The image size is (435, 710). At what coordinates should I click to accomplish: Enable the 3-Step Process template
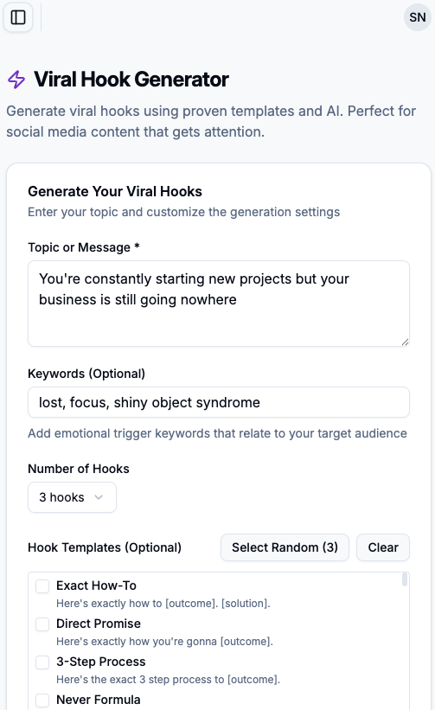pyautogui.click(x=42, y=662)
